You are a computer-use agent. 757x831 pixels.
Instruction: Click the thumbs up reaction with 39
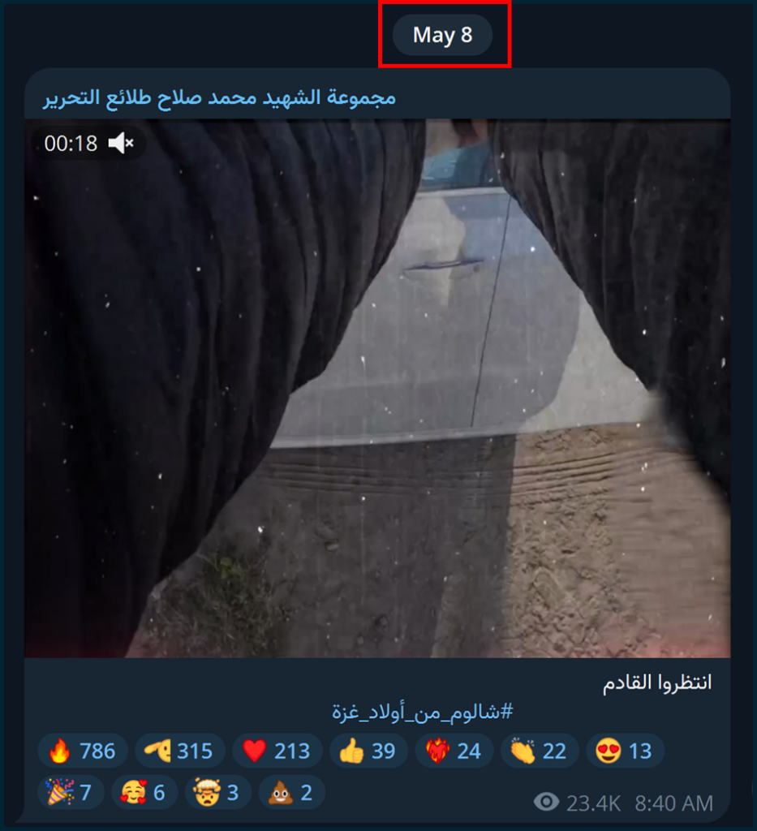click(368, 751)
